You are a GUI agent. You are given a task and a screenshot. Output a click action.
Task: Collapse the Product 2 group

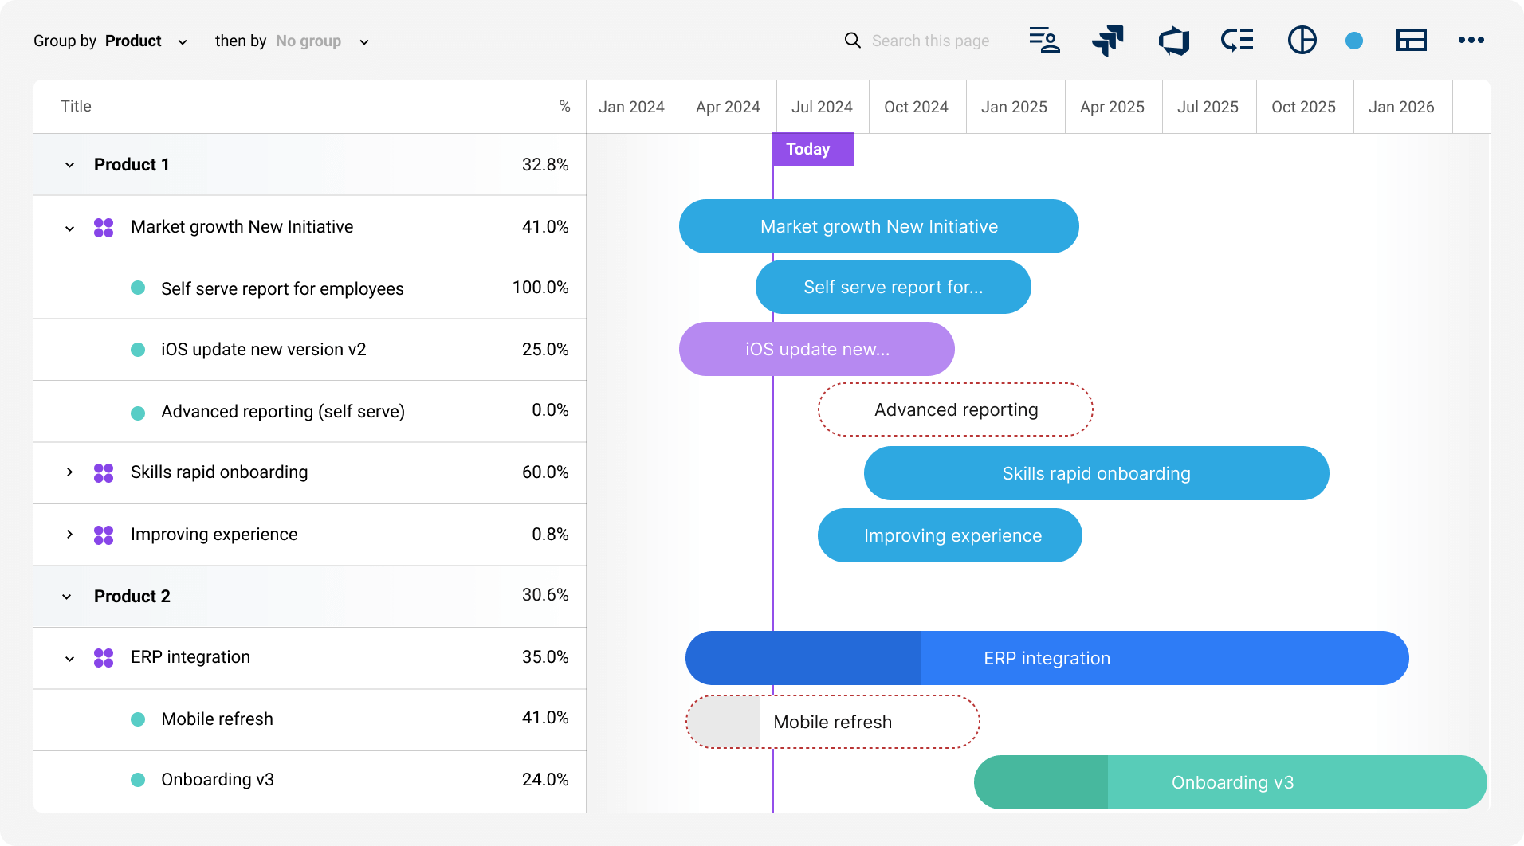pyautogui.click(x=67, y=597)
